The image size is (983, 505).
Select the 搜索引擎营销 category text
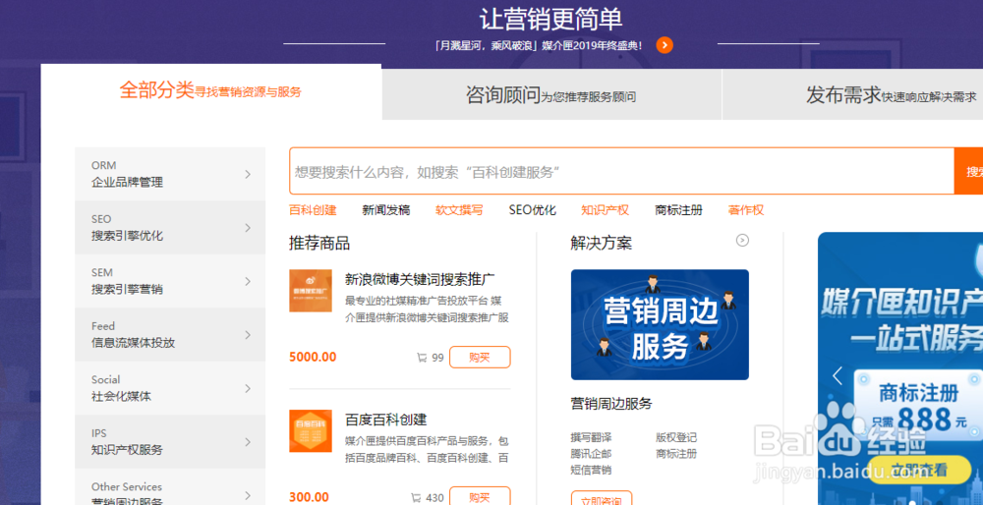[127, 290]
